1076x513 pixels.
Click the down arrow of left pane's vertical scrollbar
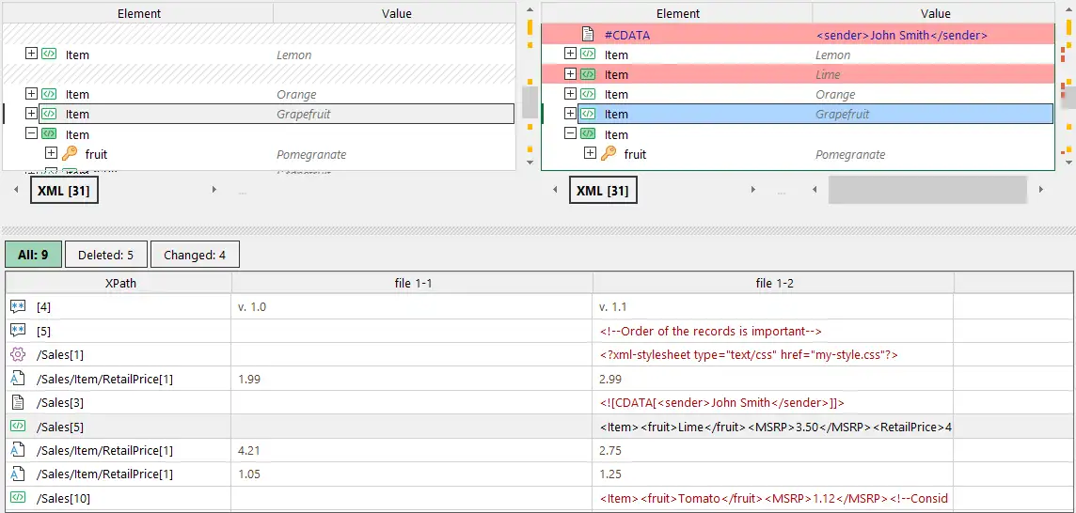pos(530,163)
